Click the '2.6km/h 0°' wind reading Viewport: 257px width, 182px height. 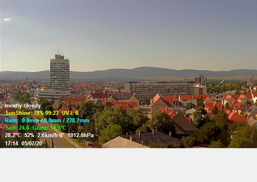[x=51, y=135]
